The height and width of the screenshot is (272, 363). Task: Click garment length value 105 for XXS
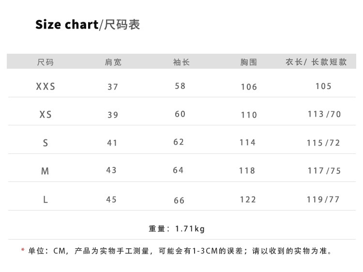[x=323, y=86]
